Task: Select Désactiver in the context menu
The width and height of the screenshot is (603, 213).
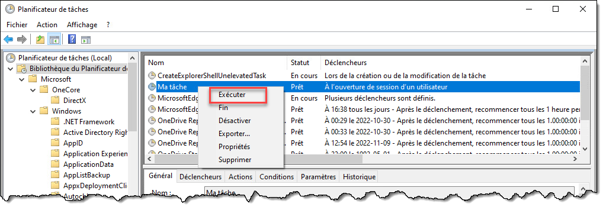Action: coord(235,121)
